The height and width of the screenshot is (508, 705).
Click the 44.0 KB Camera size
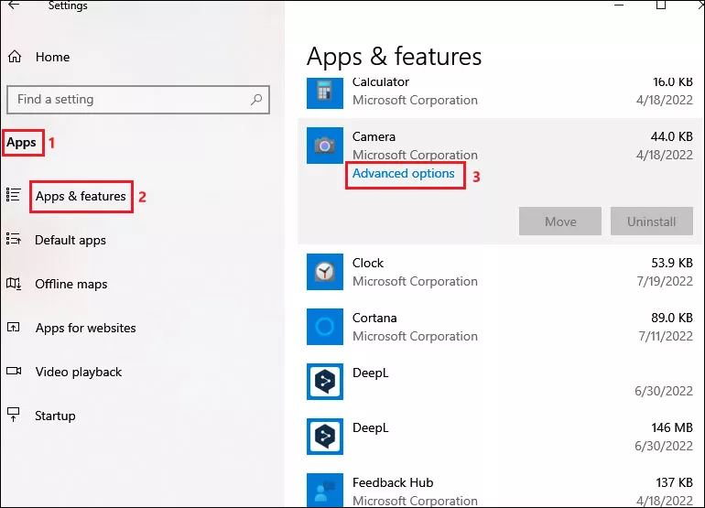(671, 136)
